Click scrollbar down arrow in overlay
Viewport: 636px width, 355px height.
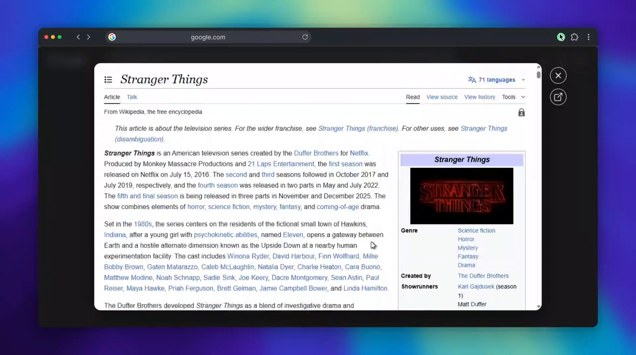click(539, 307)
